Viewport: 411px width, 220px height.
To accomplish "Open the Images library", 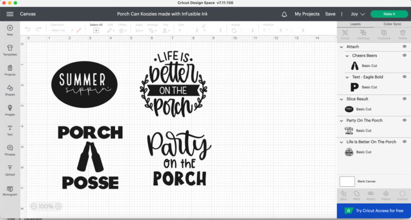I will 10,110.
